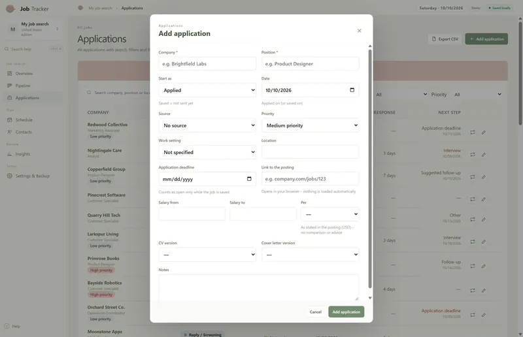Open the Cover letter version dropdown
Image resolution: width=523 pixels, height=337 pixels.
[310, 255]
